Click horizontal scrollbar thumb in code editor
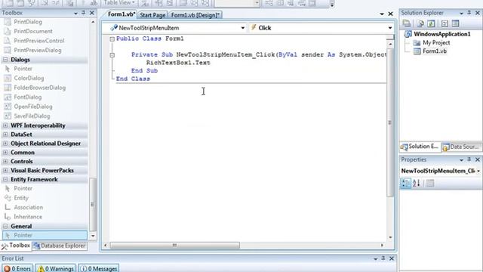The width and height of the screenshot is (483, 272). (x=175, y=246)
